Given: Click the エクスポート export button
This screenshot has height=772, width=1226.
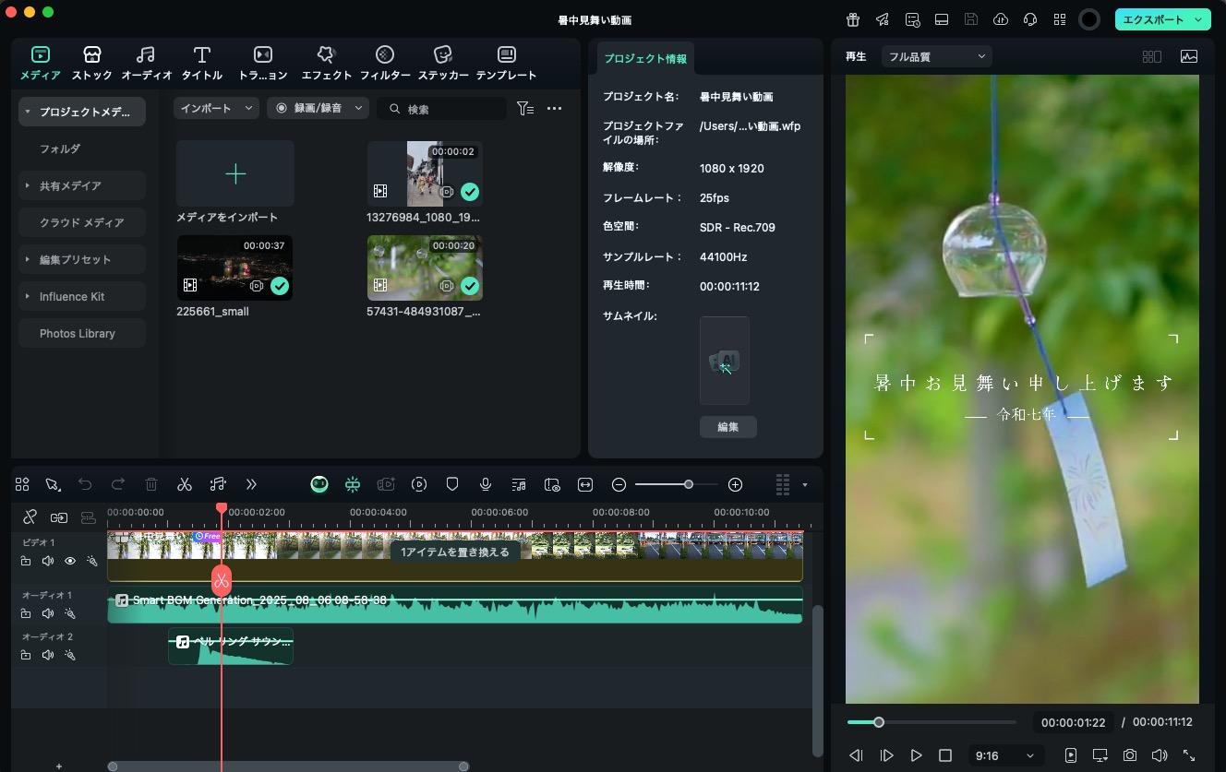Looking at the screenshot, I should [x=1153, y=19].
